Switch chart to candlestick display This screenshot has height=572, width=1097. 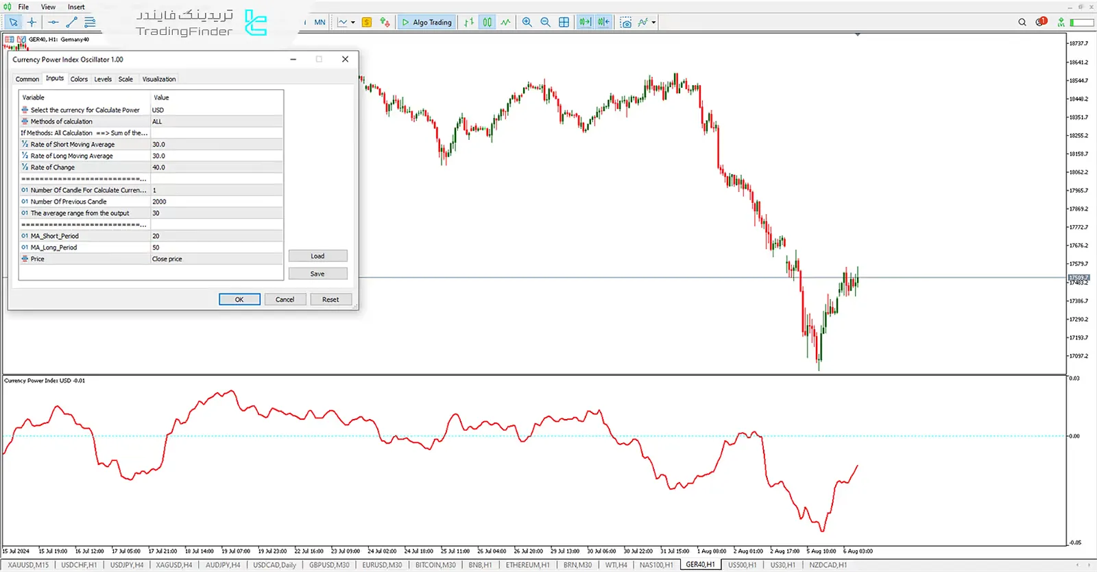[487, 22]
